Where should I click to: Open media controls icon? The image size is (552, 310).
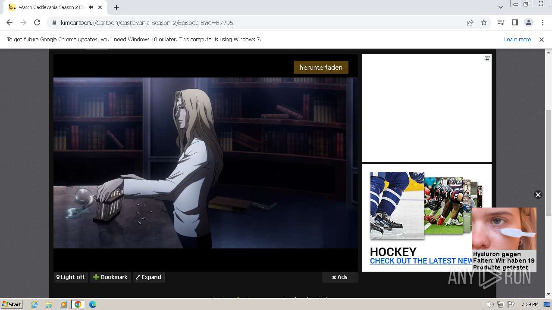(x=501, y=22)
